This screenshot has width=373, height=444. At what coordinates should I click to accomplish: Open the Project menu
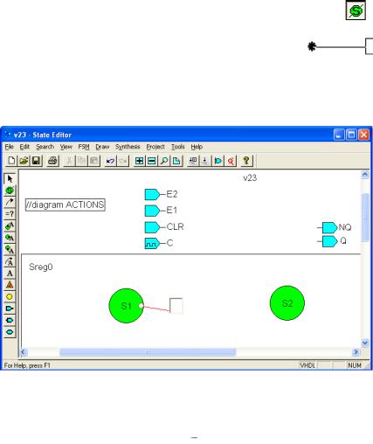(155, 147)
